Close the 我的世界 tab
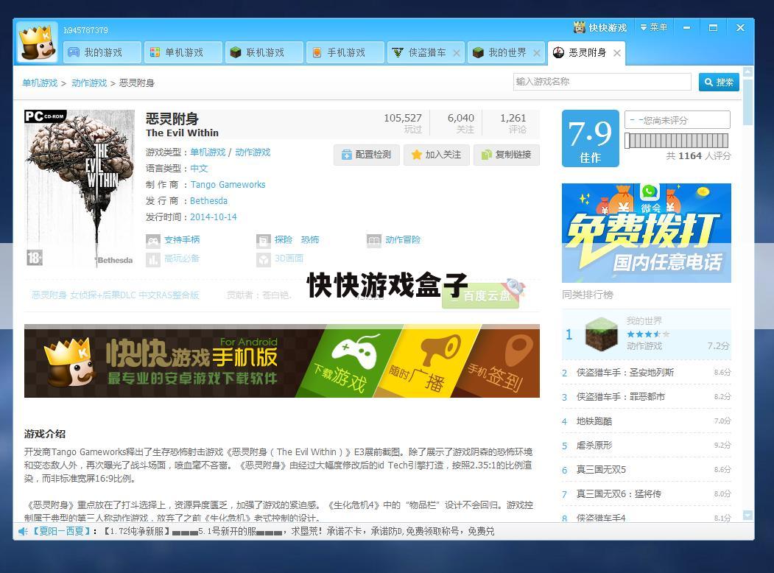 [537, 53]
